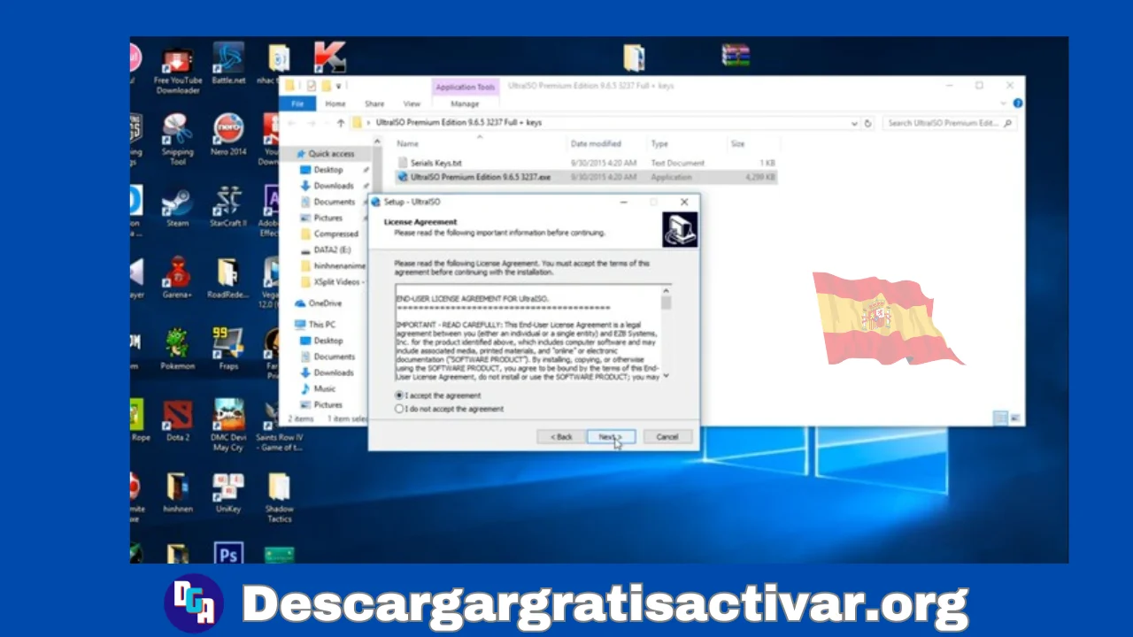Close the UltraISO Setup dialog
1133x637 pixels.
pyautogui.click(x=684, y=202)
